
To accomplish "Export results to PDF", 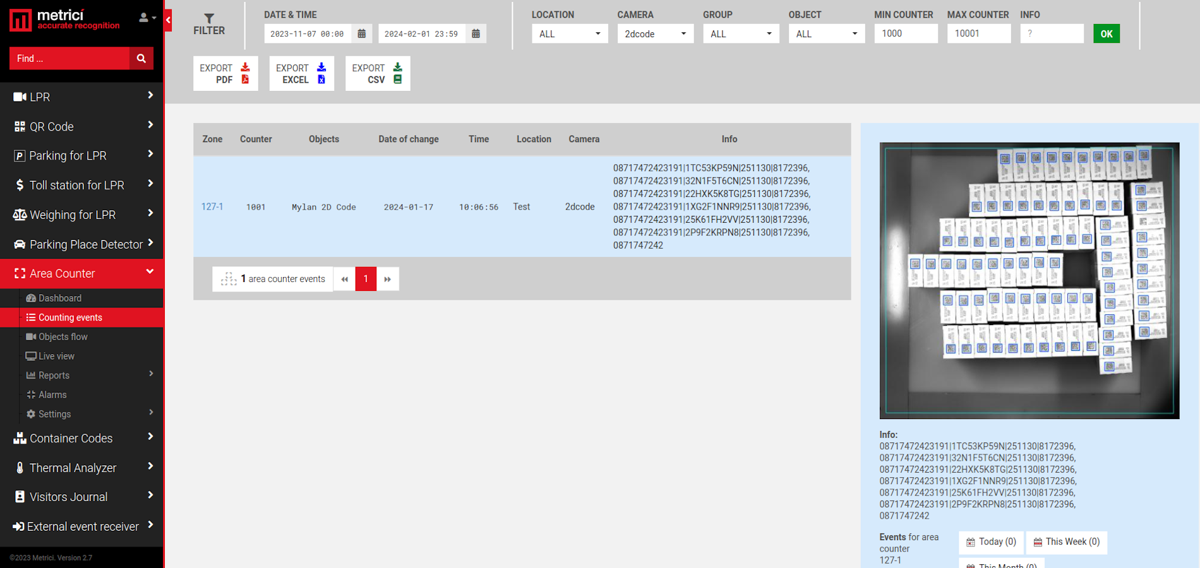I will (225, 73).
